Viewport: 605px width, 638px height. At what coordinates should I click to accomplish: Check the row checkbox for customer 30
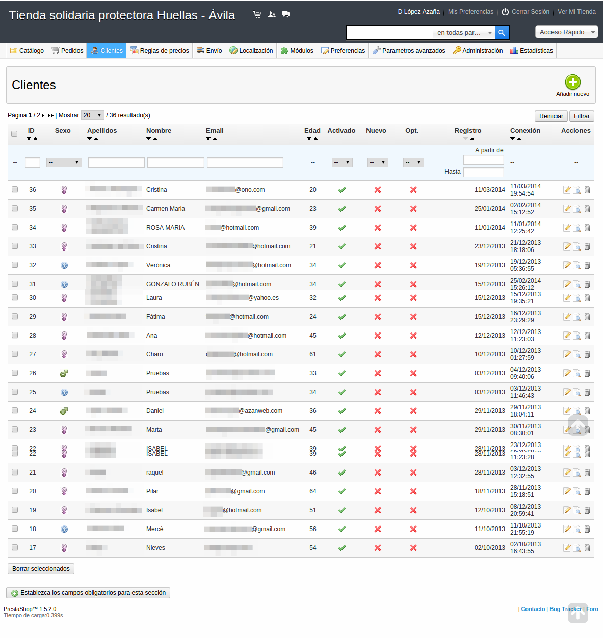[x=14, y=298]
